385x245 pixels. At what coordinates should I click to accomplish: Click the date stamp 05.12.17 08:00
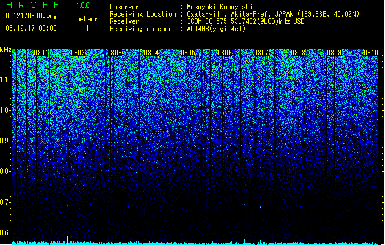pos(31,28)
